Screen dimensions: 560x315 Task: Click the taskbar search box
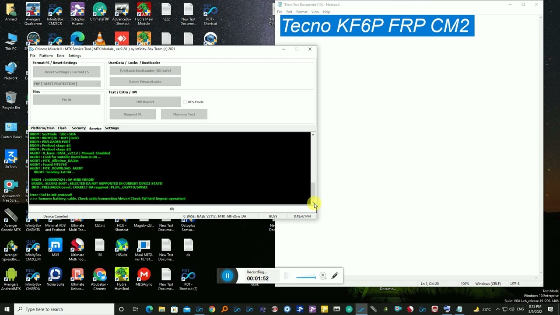pos(64,309)
